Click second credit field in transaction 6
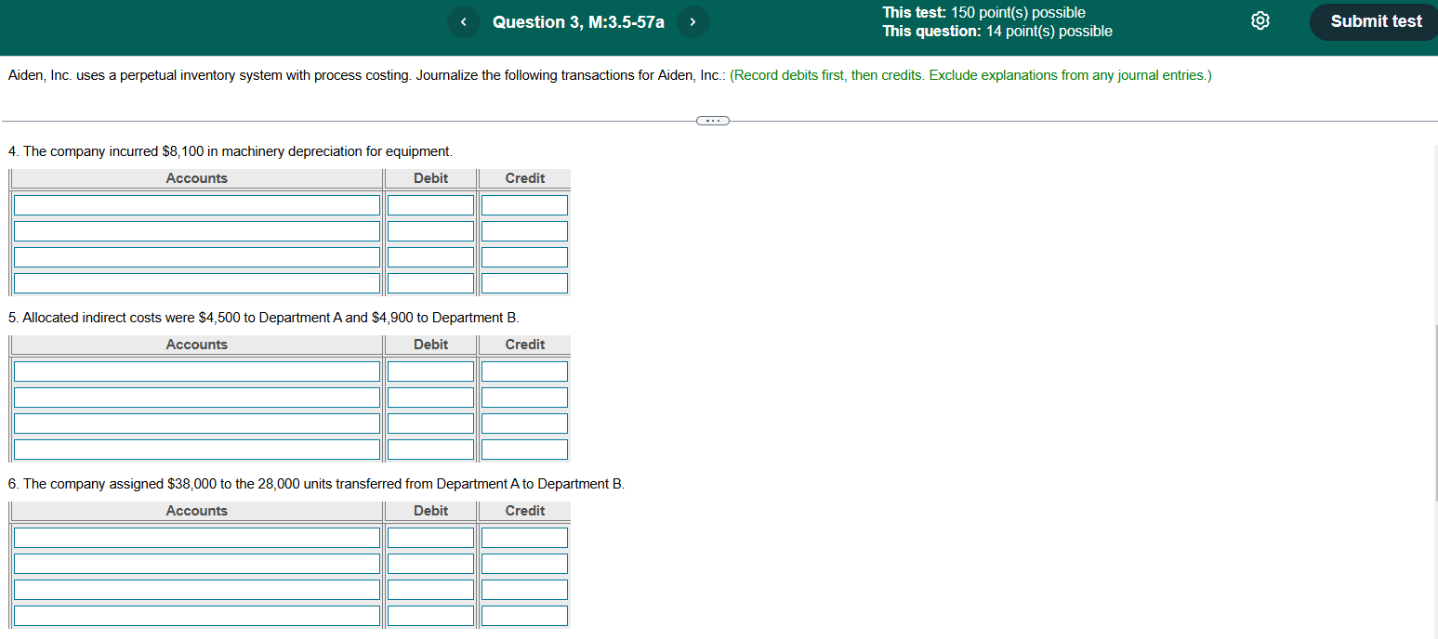Viewport: 1438px width, 639px height. point(524,564)
